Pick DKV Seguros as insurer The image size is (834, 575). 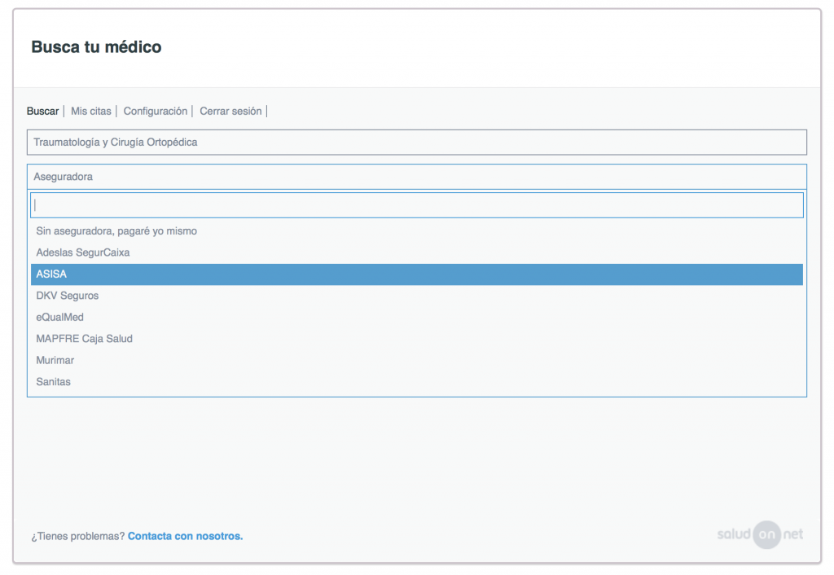(x=416, y=296)
